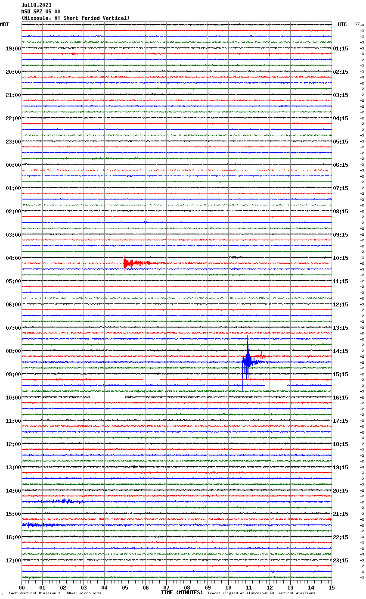Click the UTC timezone label
This screenshot has height=599, width=366.
pos(342,25)
